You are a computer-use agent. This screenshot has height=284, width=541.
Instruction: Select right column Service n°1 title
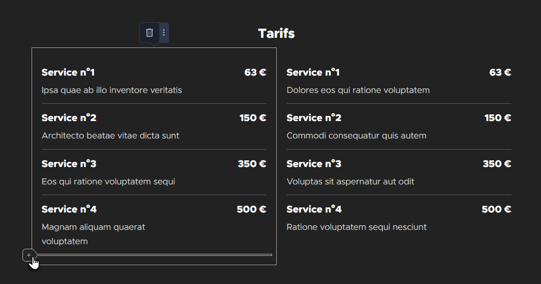[x=313, y=72]
